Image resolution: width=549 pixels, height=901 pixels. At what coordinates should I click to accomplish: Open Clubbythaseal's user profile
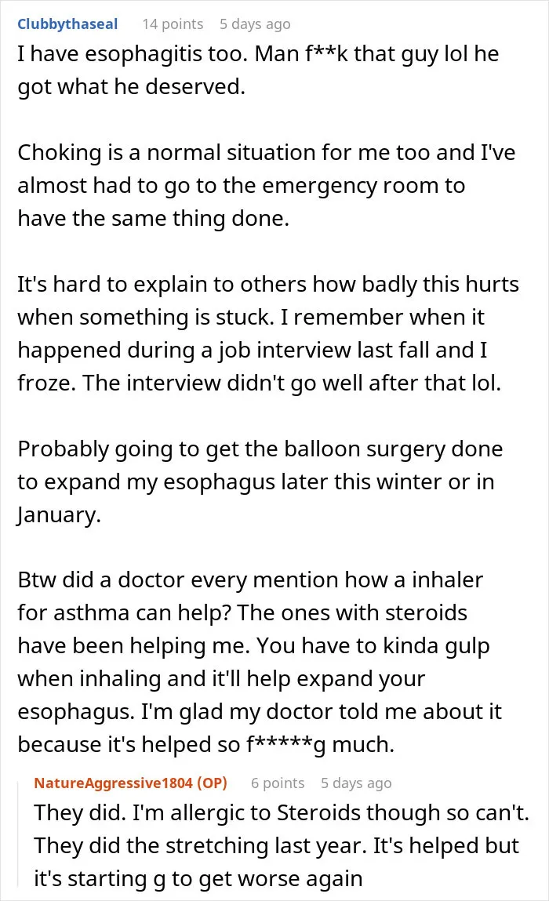point(67,24)
